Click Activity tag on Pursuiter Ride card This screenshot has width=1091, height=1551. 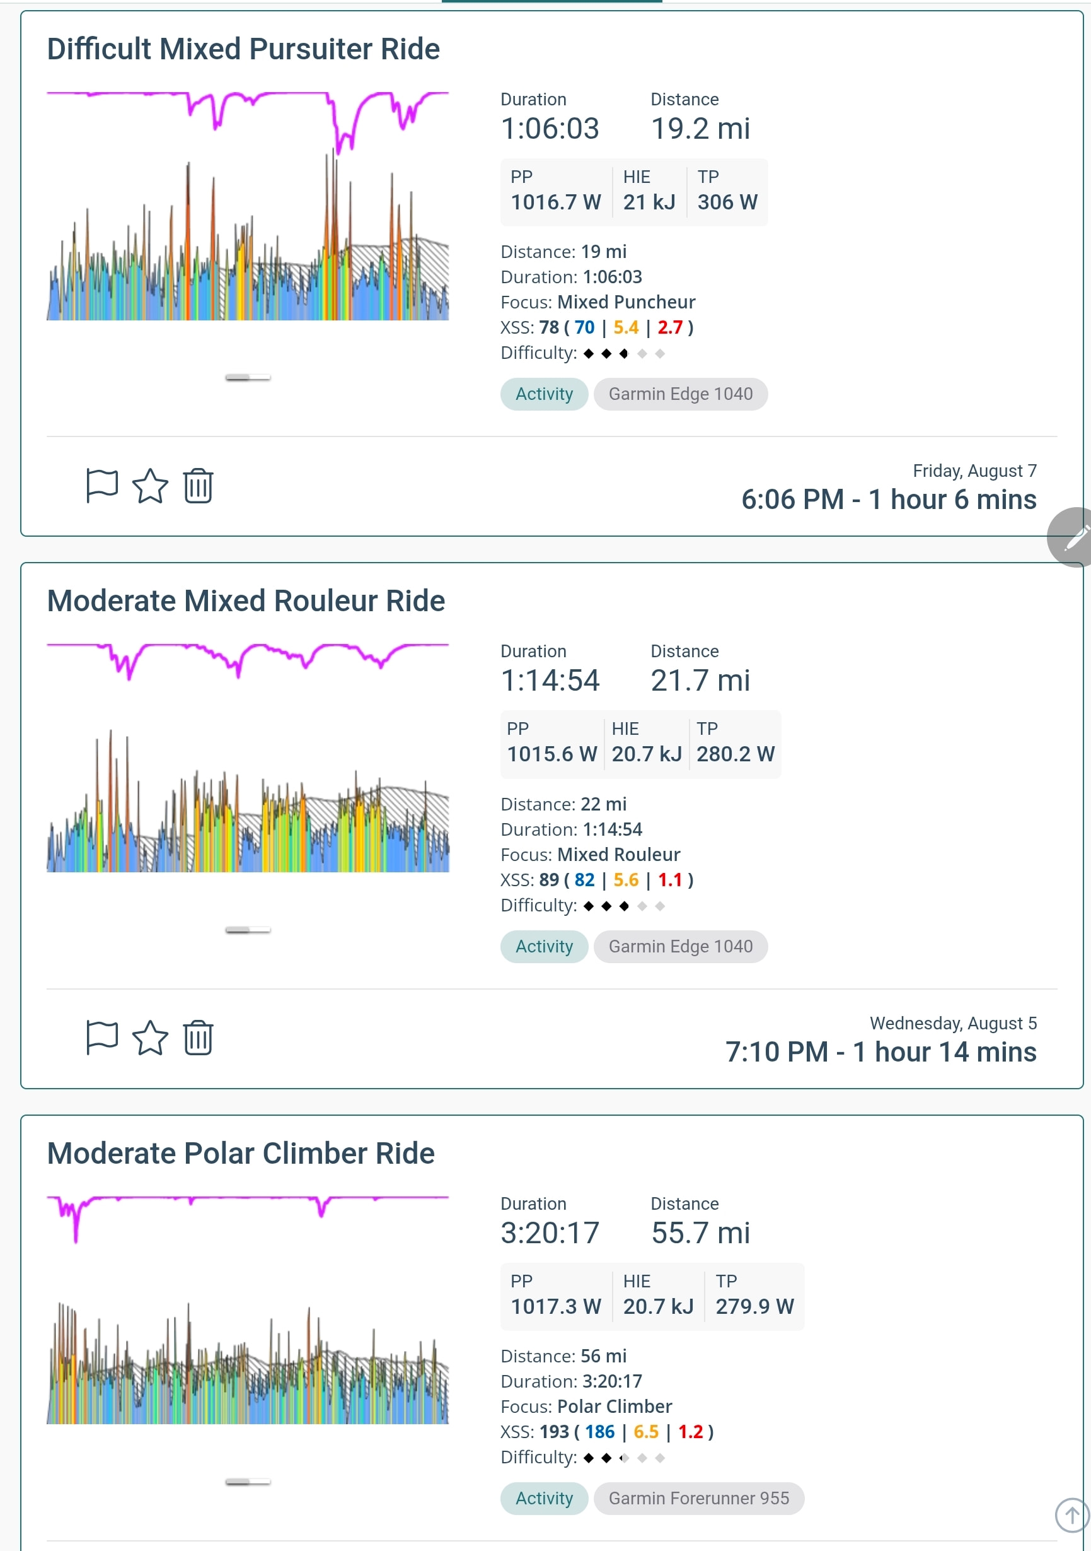(x=544, y=394)
